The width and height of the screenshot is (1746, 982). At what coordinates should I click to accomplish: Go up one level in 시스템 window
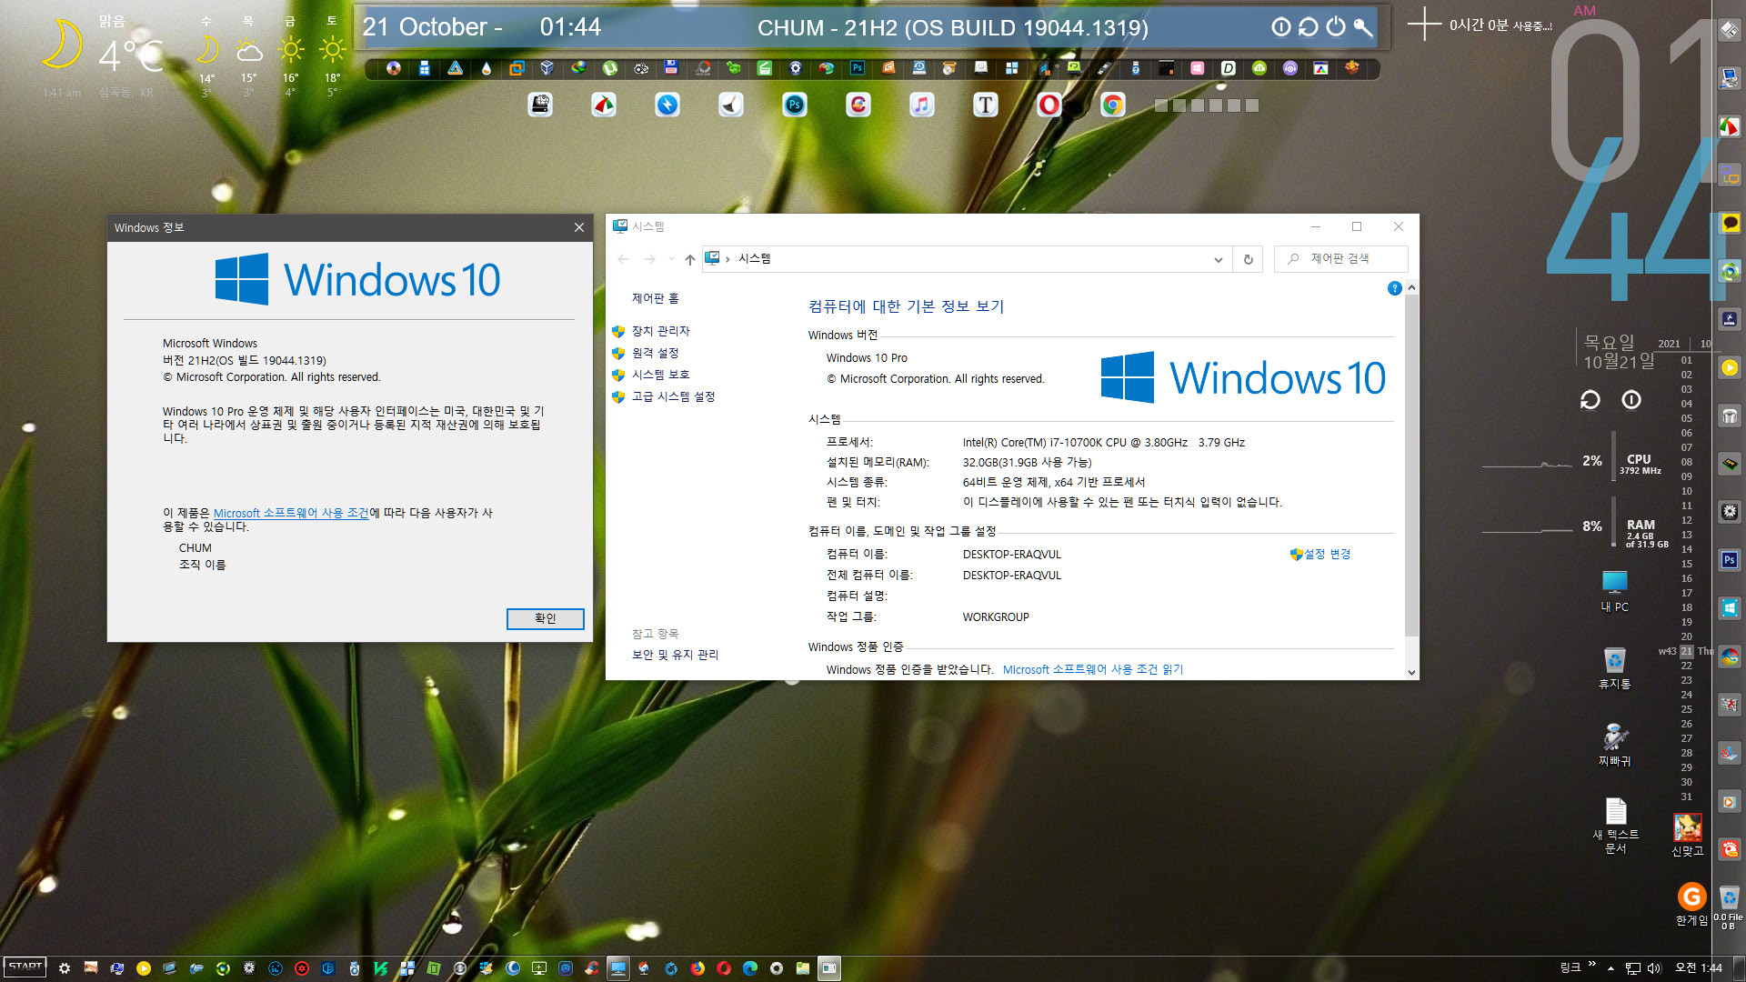click(689, 259)
